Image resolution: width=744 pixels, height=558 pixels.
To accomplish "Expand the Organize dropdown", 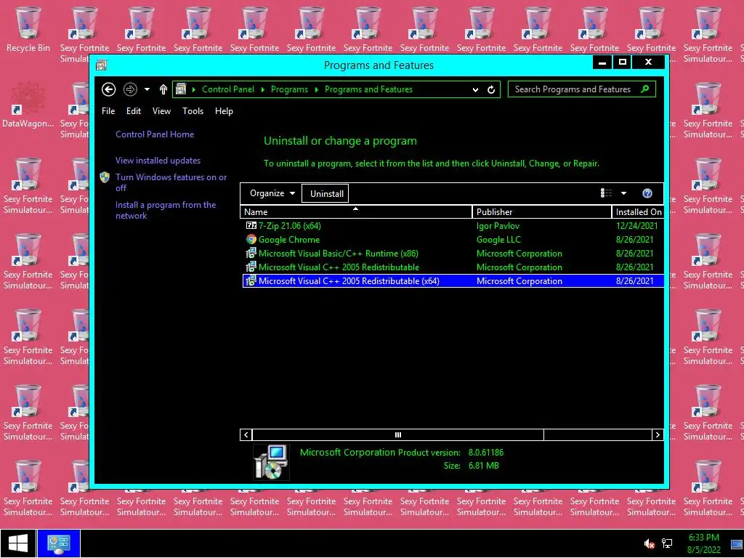I will [272, 193].
